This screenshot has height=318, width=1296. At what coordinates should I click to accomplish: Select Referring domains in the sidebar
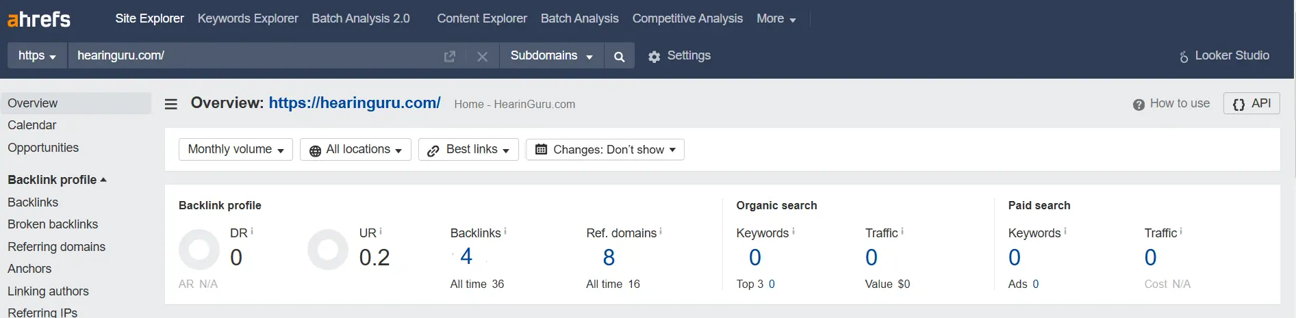point(56,247)
